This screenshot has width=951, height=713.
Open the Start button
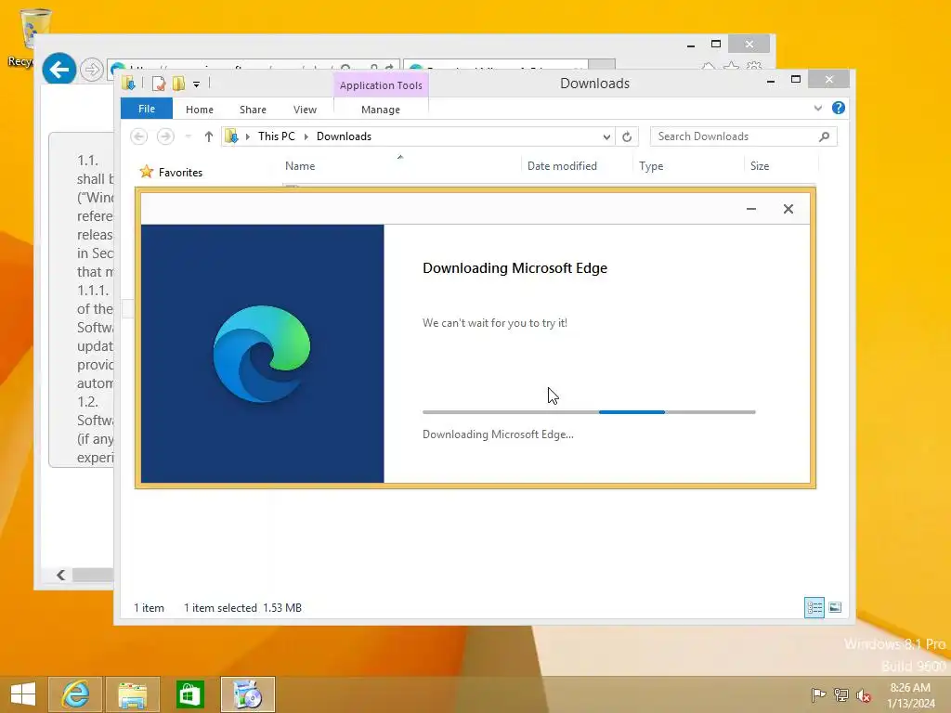[23, 694]
